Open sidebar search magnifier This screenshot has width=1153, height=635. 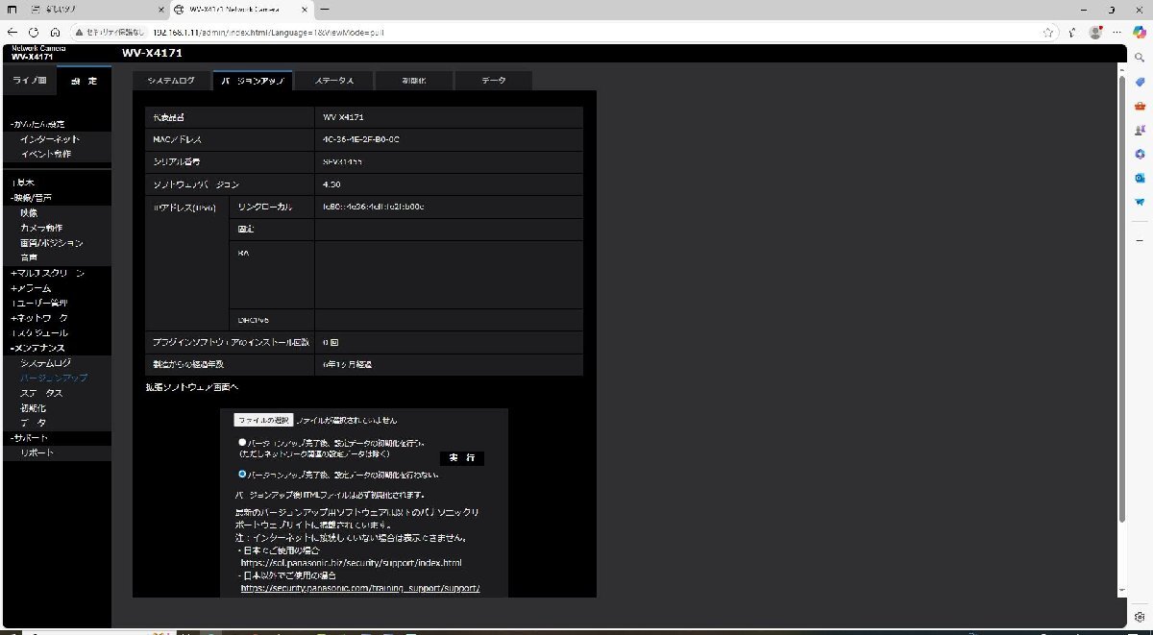click(1140, 57)
